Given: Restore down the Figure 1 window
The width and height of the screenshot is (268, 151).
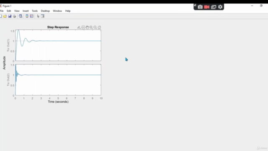Looking at the screenshot, I should 261,6.
